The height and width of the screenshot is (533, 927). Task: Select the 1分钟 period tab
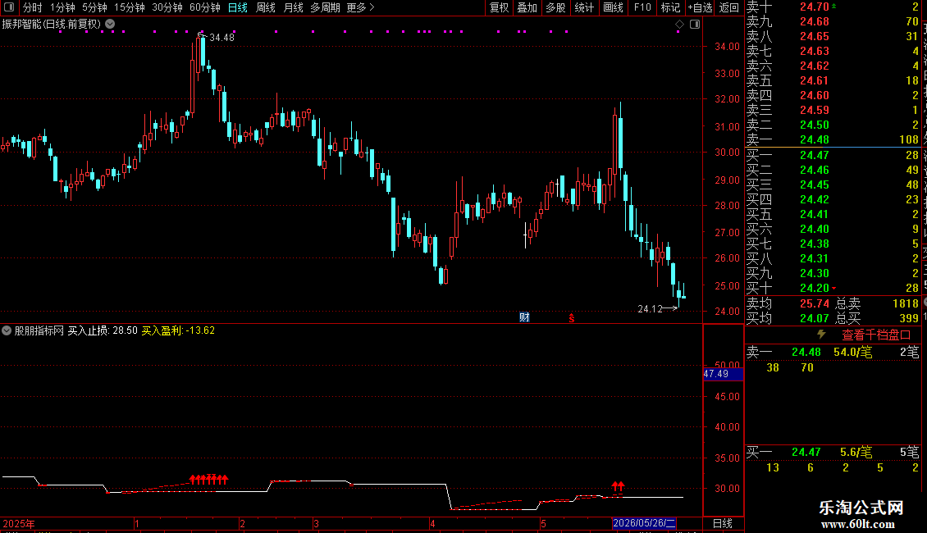click(62, 7)
